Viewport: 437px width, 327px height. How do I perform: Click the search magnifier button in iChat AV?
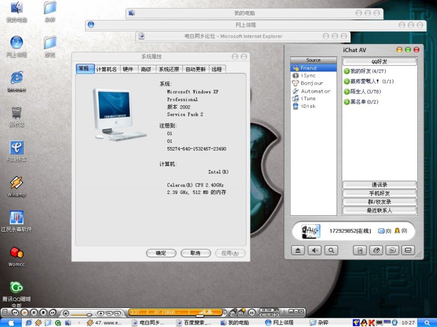pyautogui.click(x=331, y=251)
